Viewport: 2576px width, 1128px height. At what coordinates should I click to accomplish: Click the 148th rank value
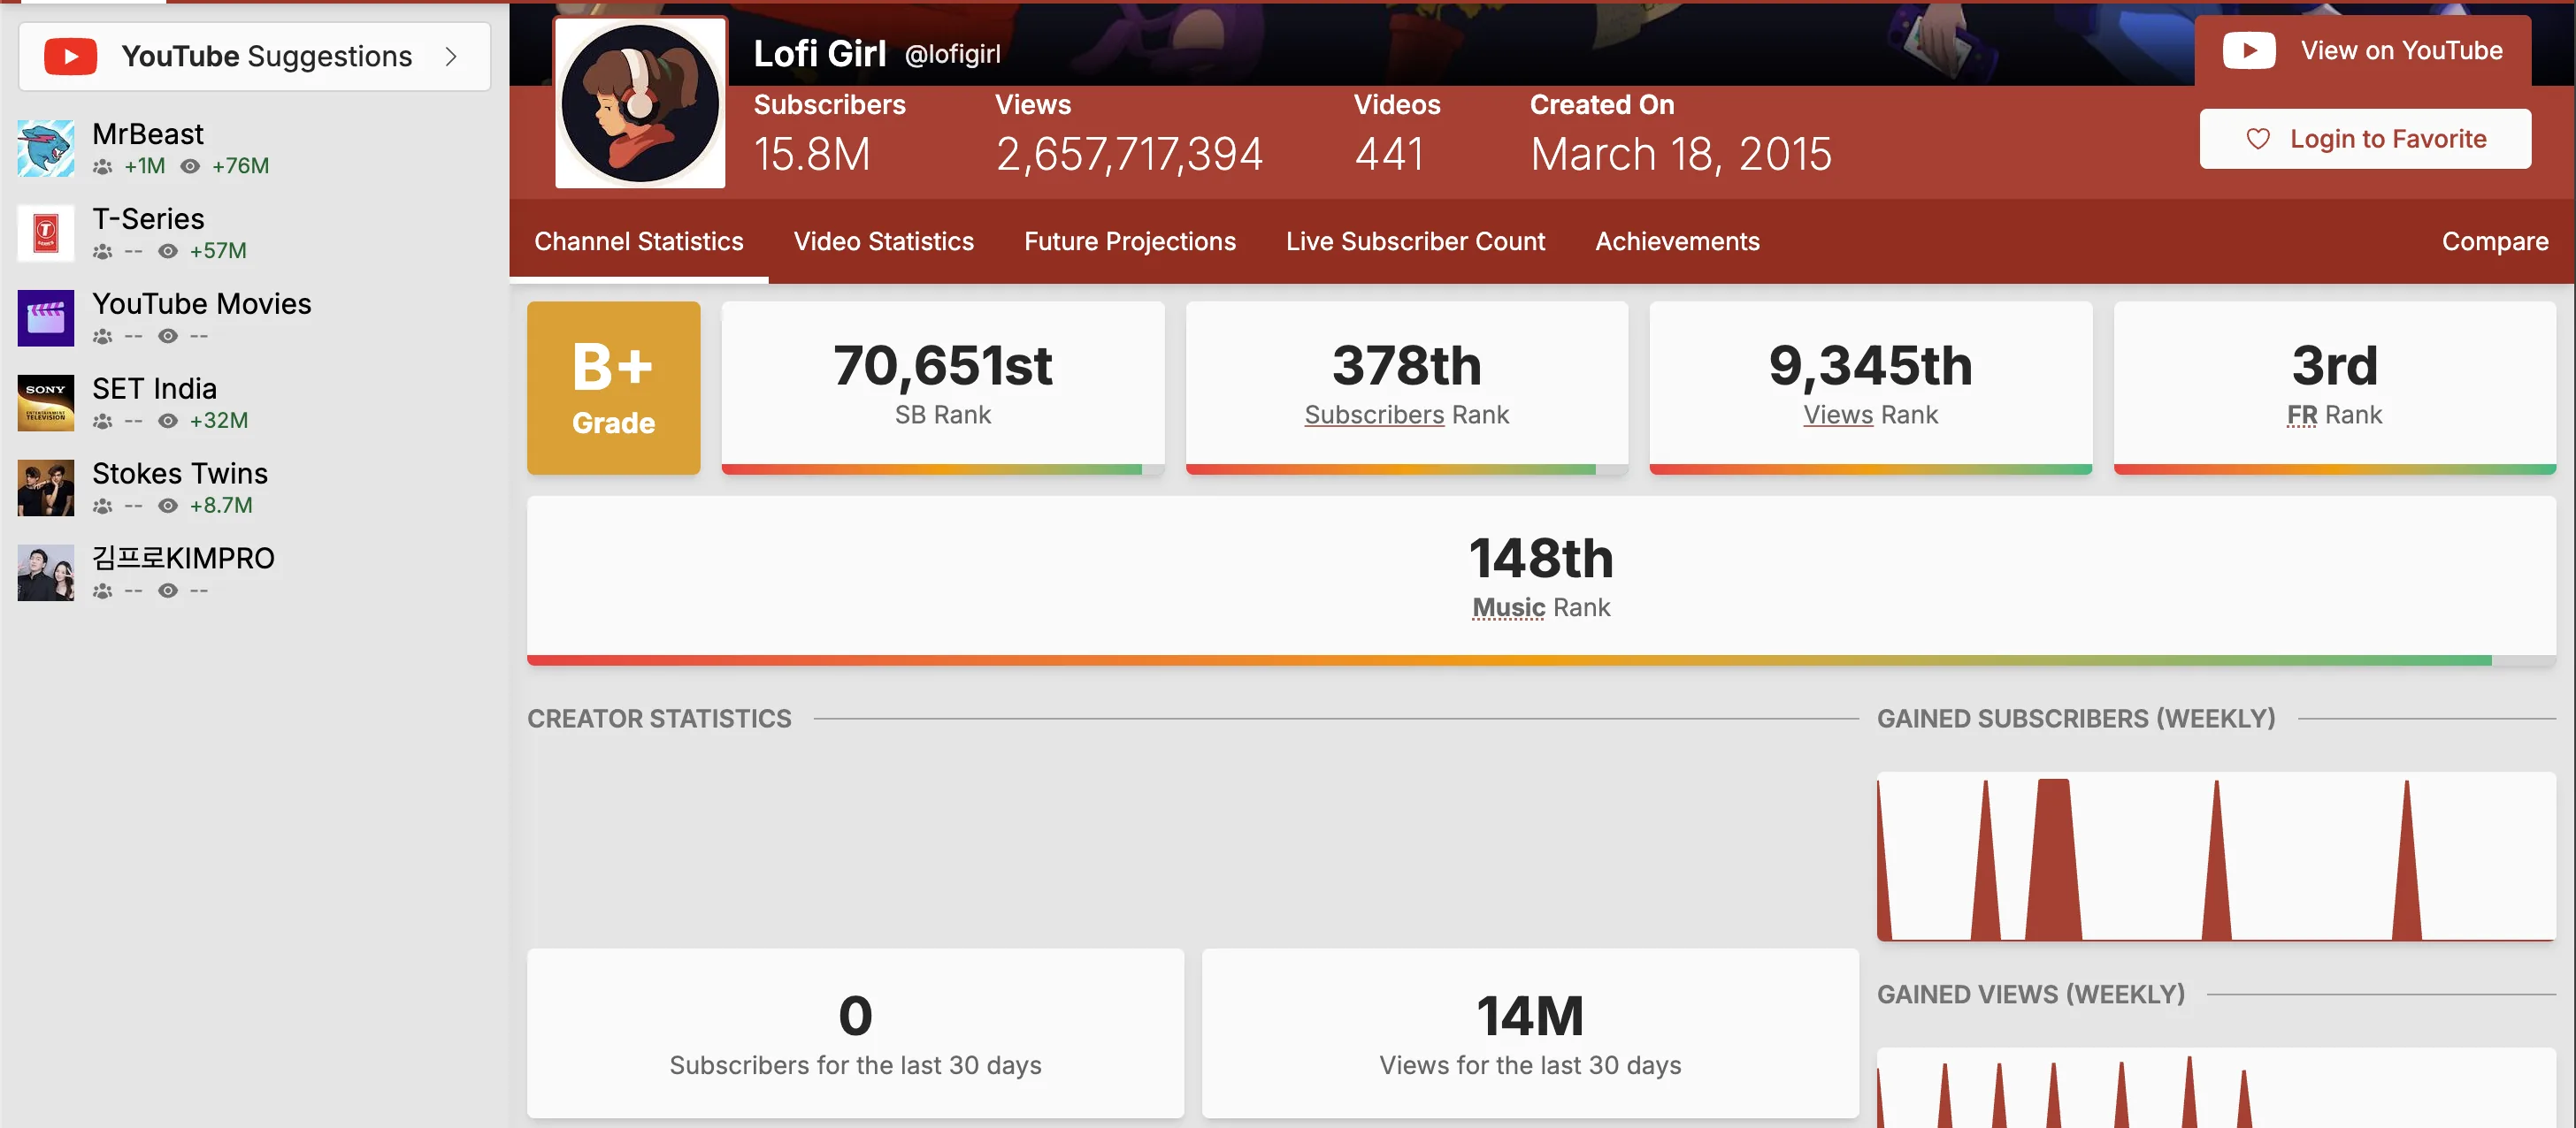point(1541,559)
